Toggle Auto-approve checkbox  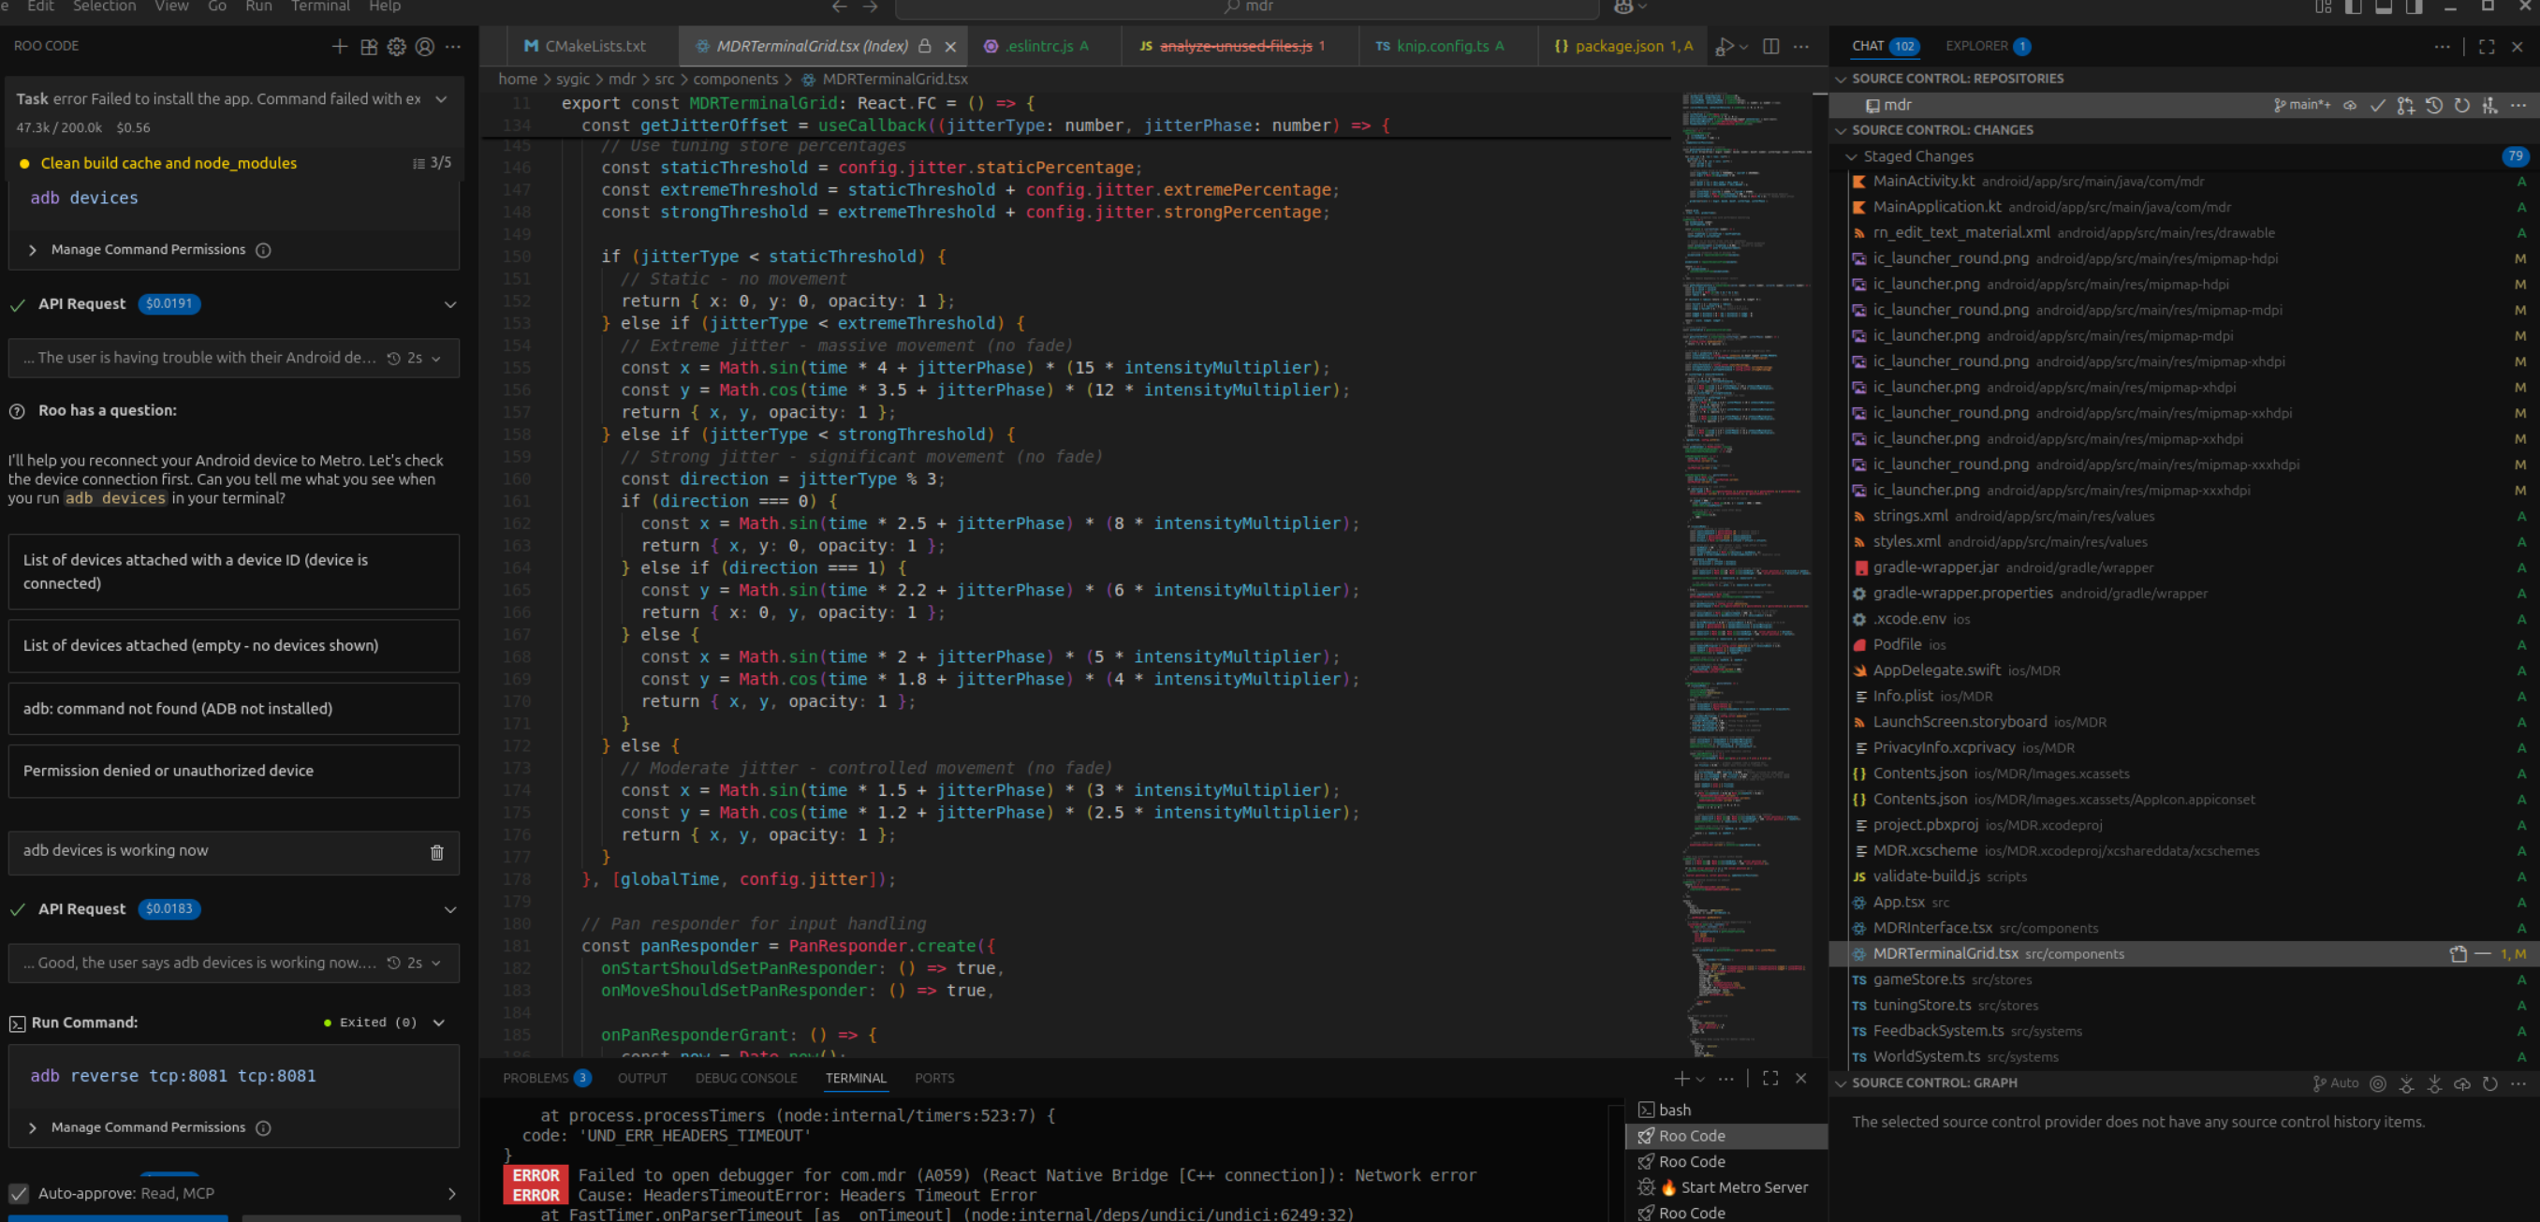tap(19, 1193)
